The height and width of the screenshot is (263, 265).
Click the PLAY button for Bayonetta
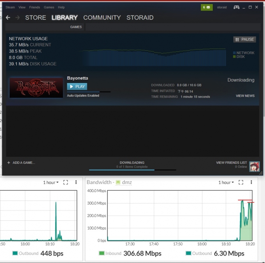point(77,87)
